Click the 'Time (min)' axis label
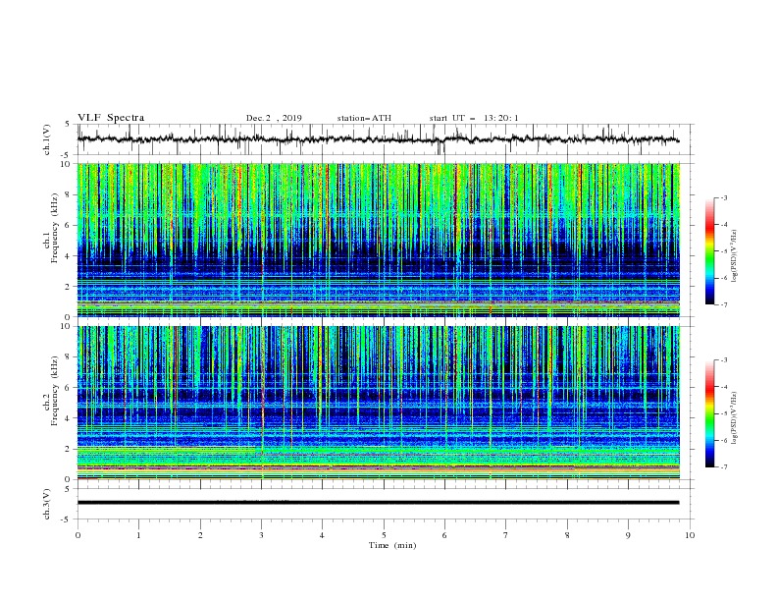Screen dimensions: 777x601 point(392,545)
